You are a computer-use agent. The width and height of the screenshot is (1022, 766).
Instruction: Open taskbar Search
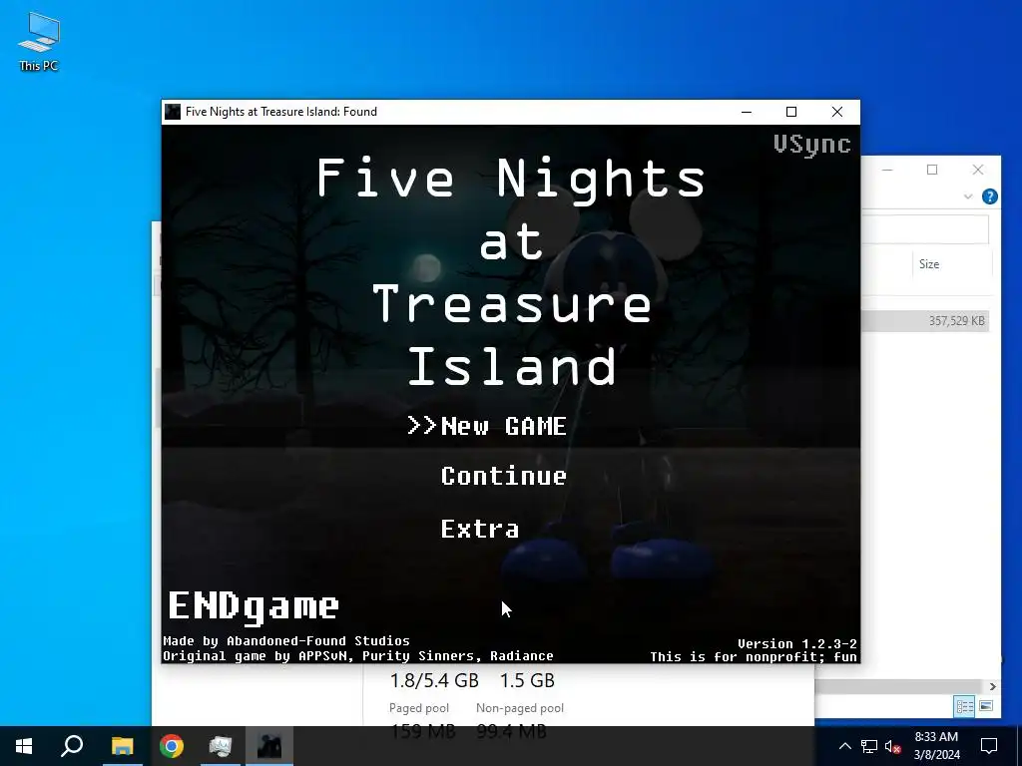[x=72, y=746]
